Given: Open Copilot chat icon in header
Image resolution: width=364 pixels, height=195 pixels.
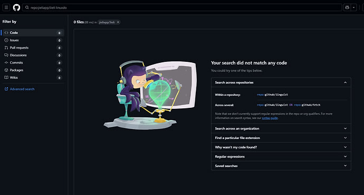Looking at the screenshot, I should pyautogui.click(x=347, y=7).
